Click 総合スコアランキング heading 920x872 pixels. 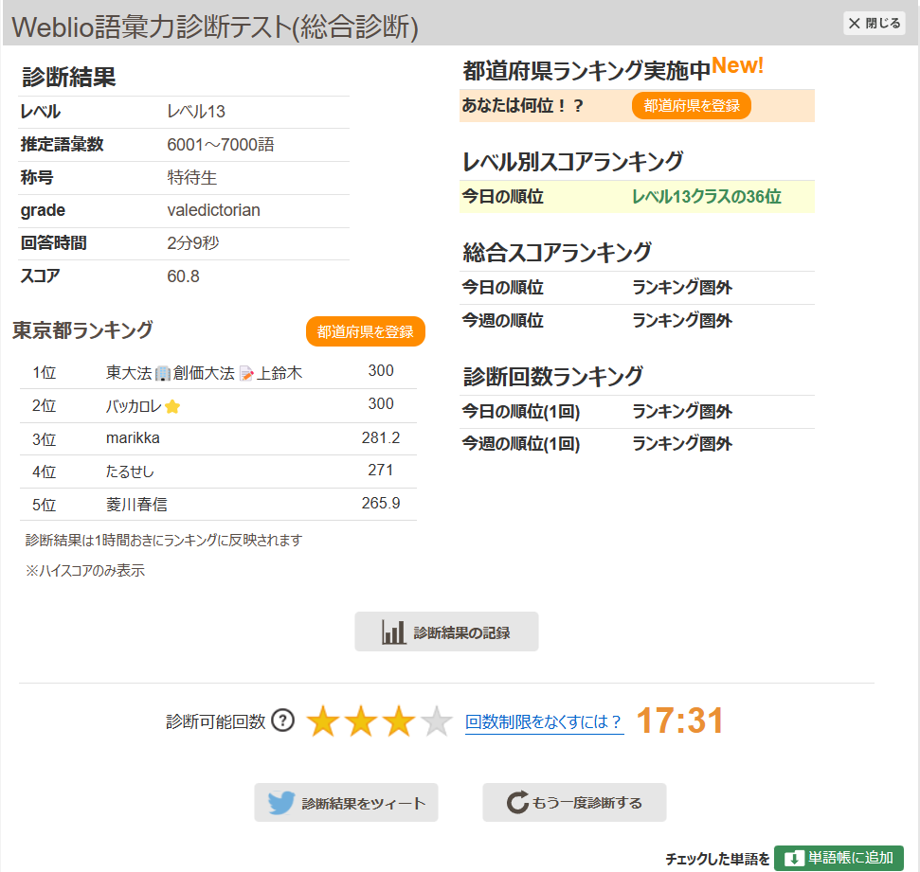point(557,252)
